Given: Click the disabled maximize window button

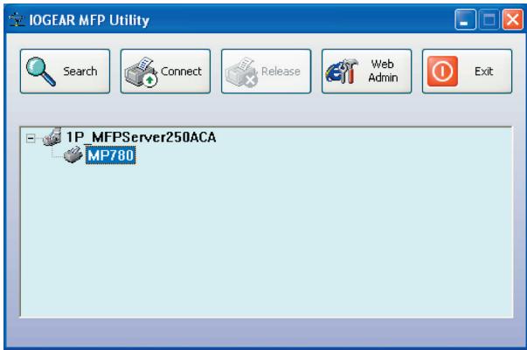Looking at the screenshot, I should (489, 20).
